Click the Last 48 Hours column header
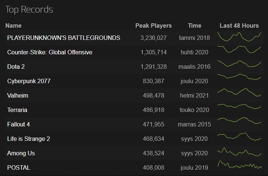This screenshot has width=268, height=176. click(239, 26)
